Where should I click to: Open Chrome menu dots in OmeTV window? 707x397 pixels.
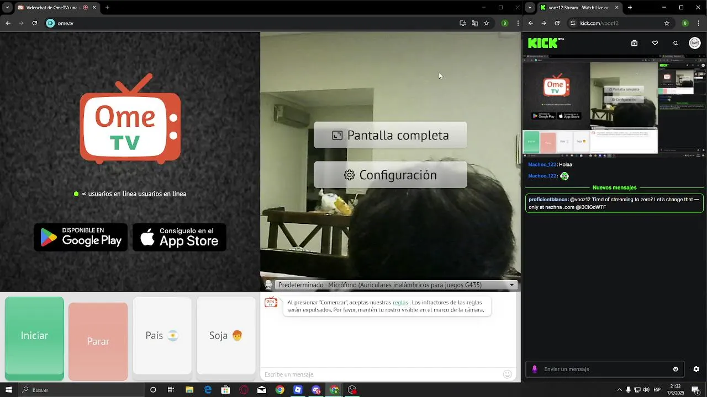517,23
